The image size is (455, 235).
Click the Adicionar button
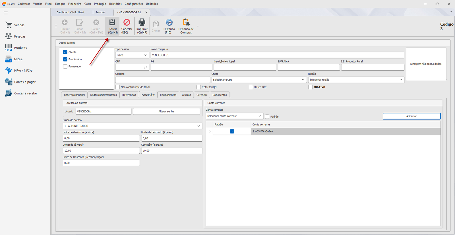[411, 116]
